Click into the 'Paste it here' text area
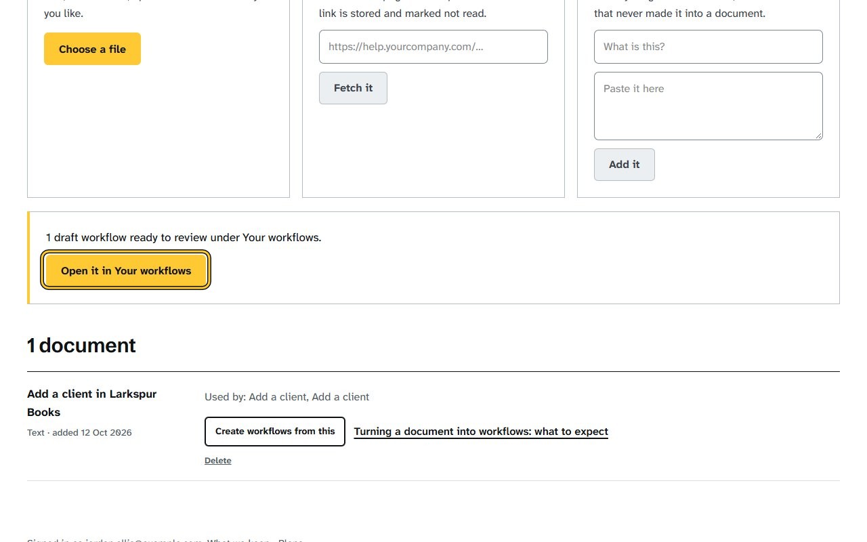This screenshot has height=542, width=867. [x=709, y=106]
